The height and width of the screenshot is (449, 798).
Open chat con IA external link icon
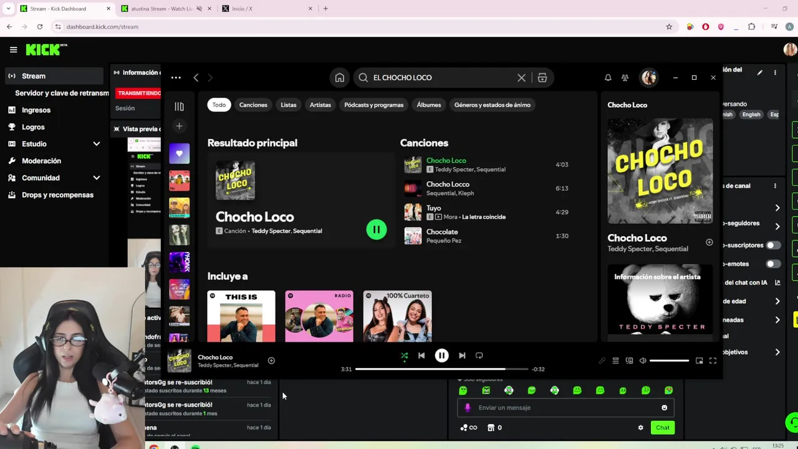coord(777,282)
